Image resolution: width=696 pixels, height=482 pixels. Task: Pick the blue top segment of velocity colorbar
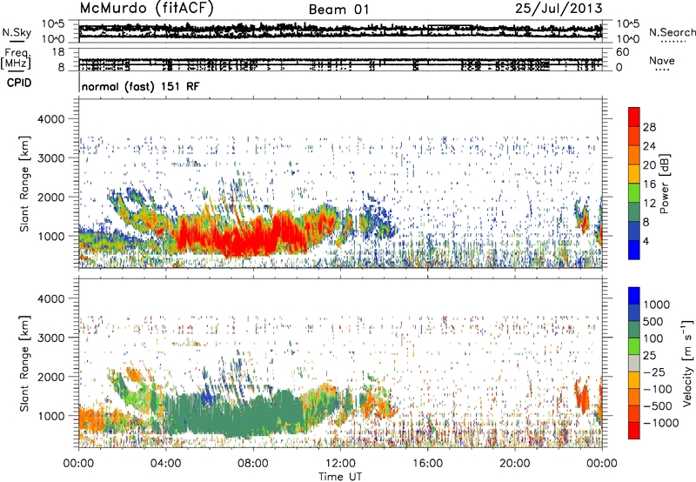point(634,296)
